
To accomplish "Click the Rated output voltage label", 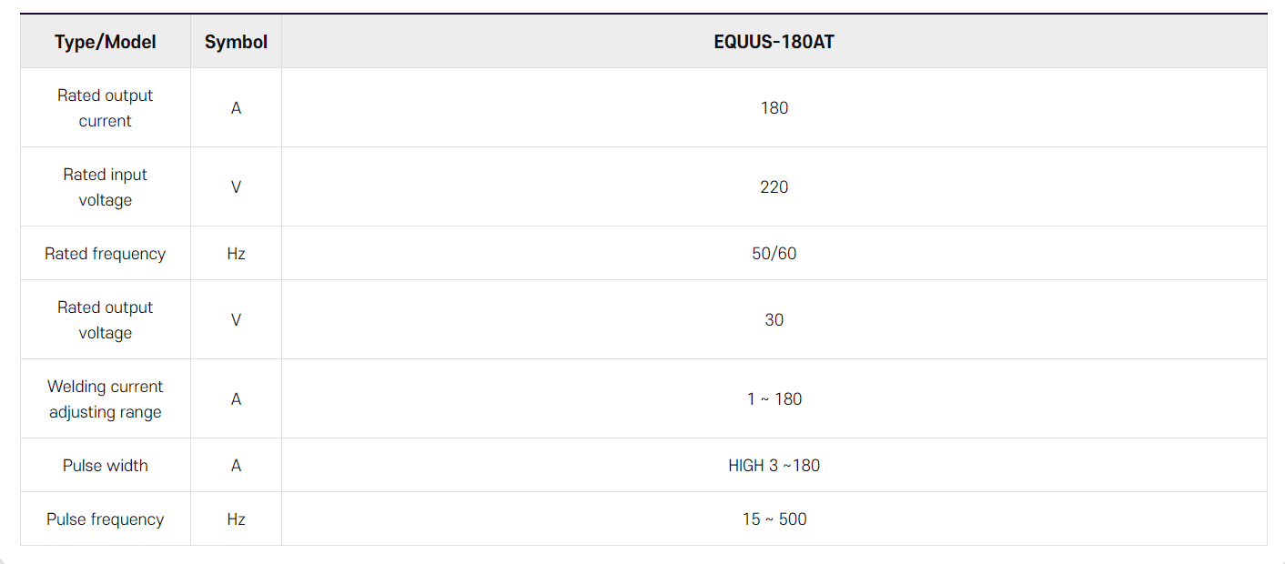I will click(x=106, y=320).
